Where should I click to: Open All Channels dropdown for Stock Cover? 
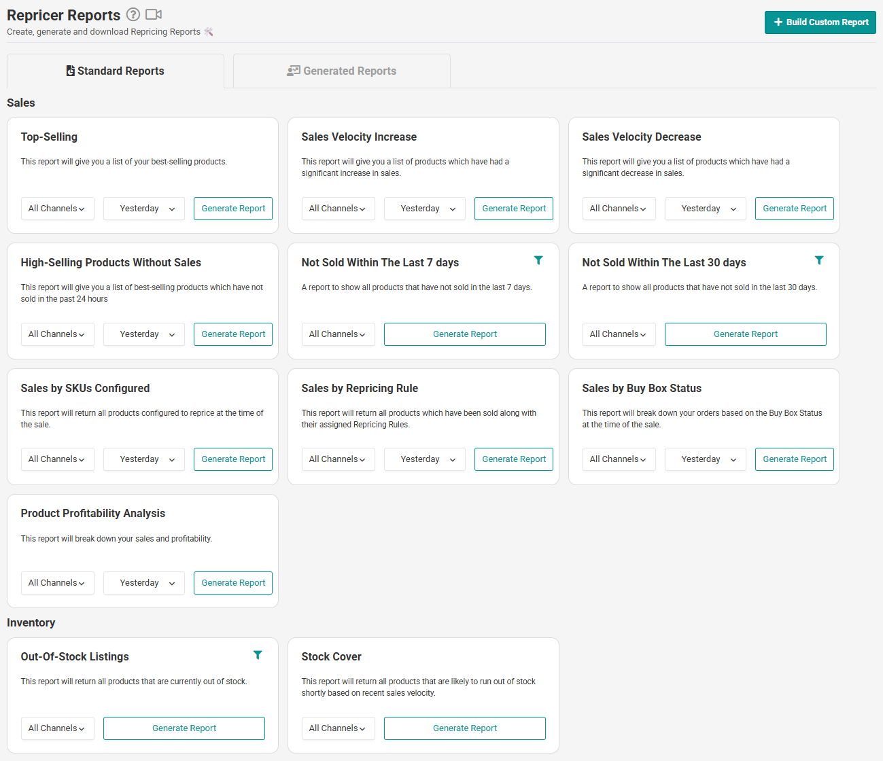coord(338,728)
